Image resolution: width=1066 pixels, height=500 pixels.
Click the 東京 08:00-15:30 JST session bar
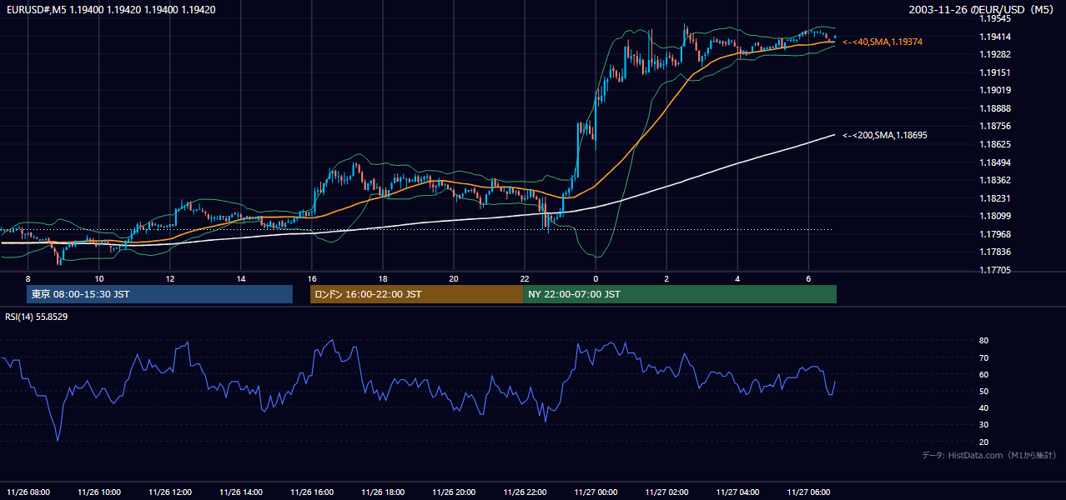click(x=159, y=294)
